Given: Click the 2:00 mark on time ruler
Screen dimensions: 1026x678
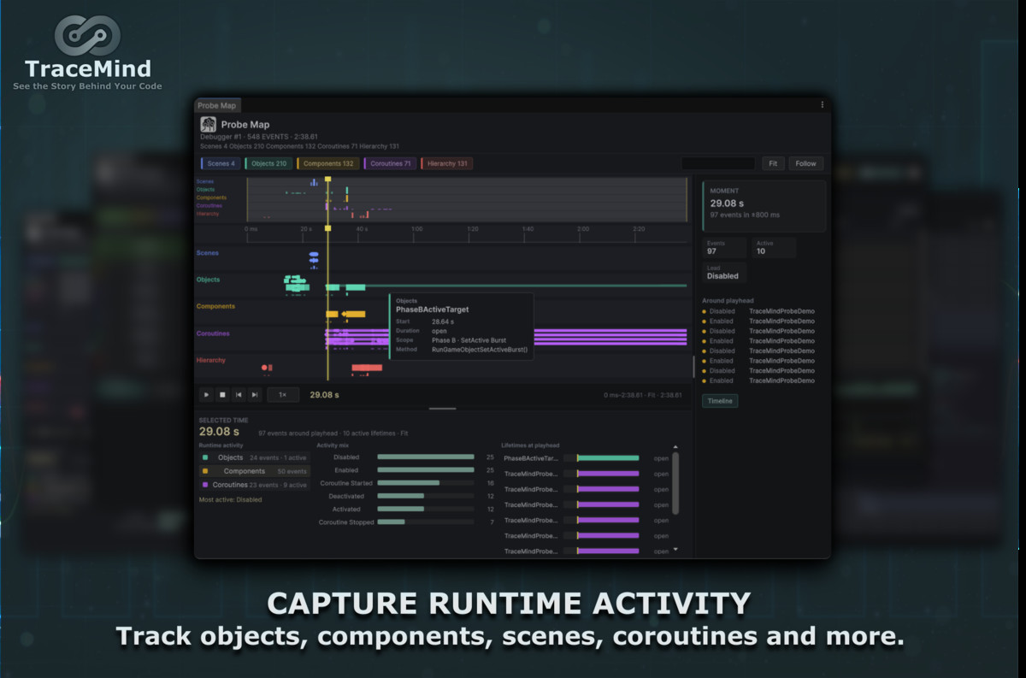Looking at the screenshot, I should click(x=583, y=229).
